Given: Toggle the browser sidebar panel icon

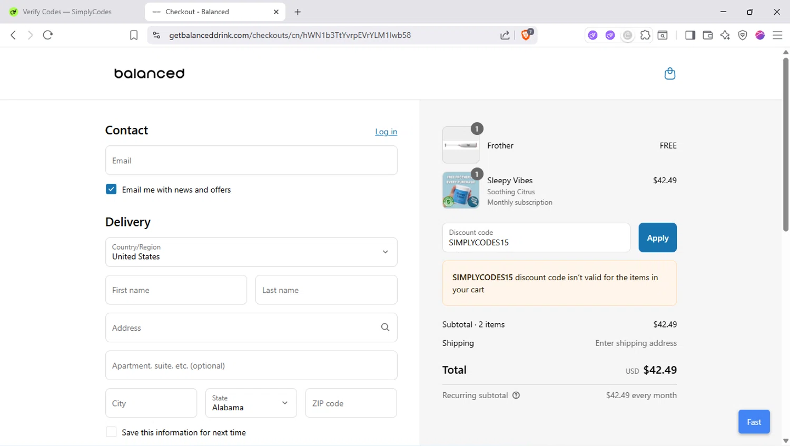Looking at the screenshot, I should [x=690, y=35].
